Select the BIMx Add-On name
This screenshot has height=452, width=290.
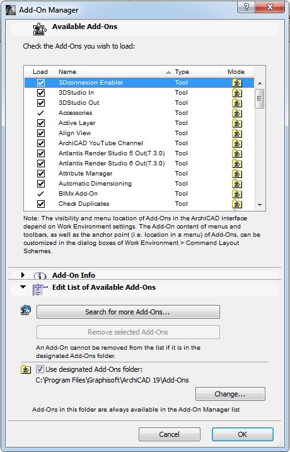78,193
